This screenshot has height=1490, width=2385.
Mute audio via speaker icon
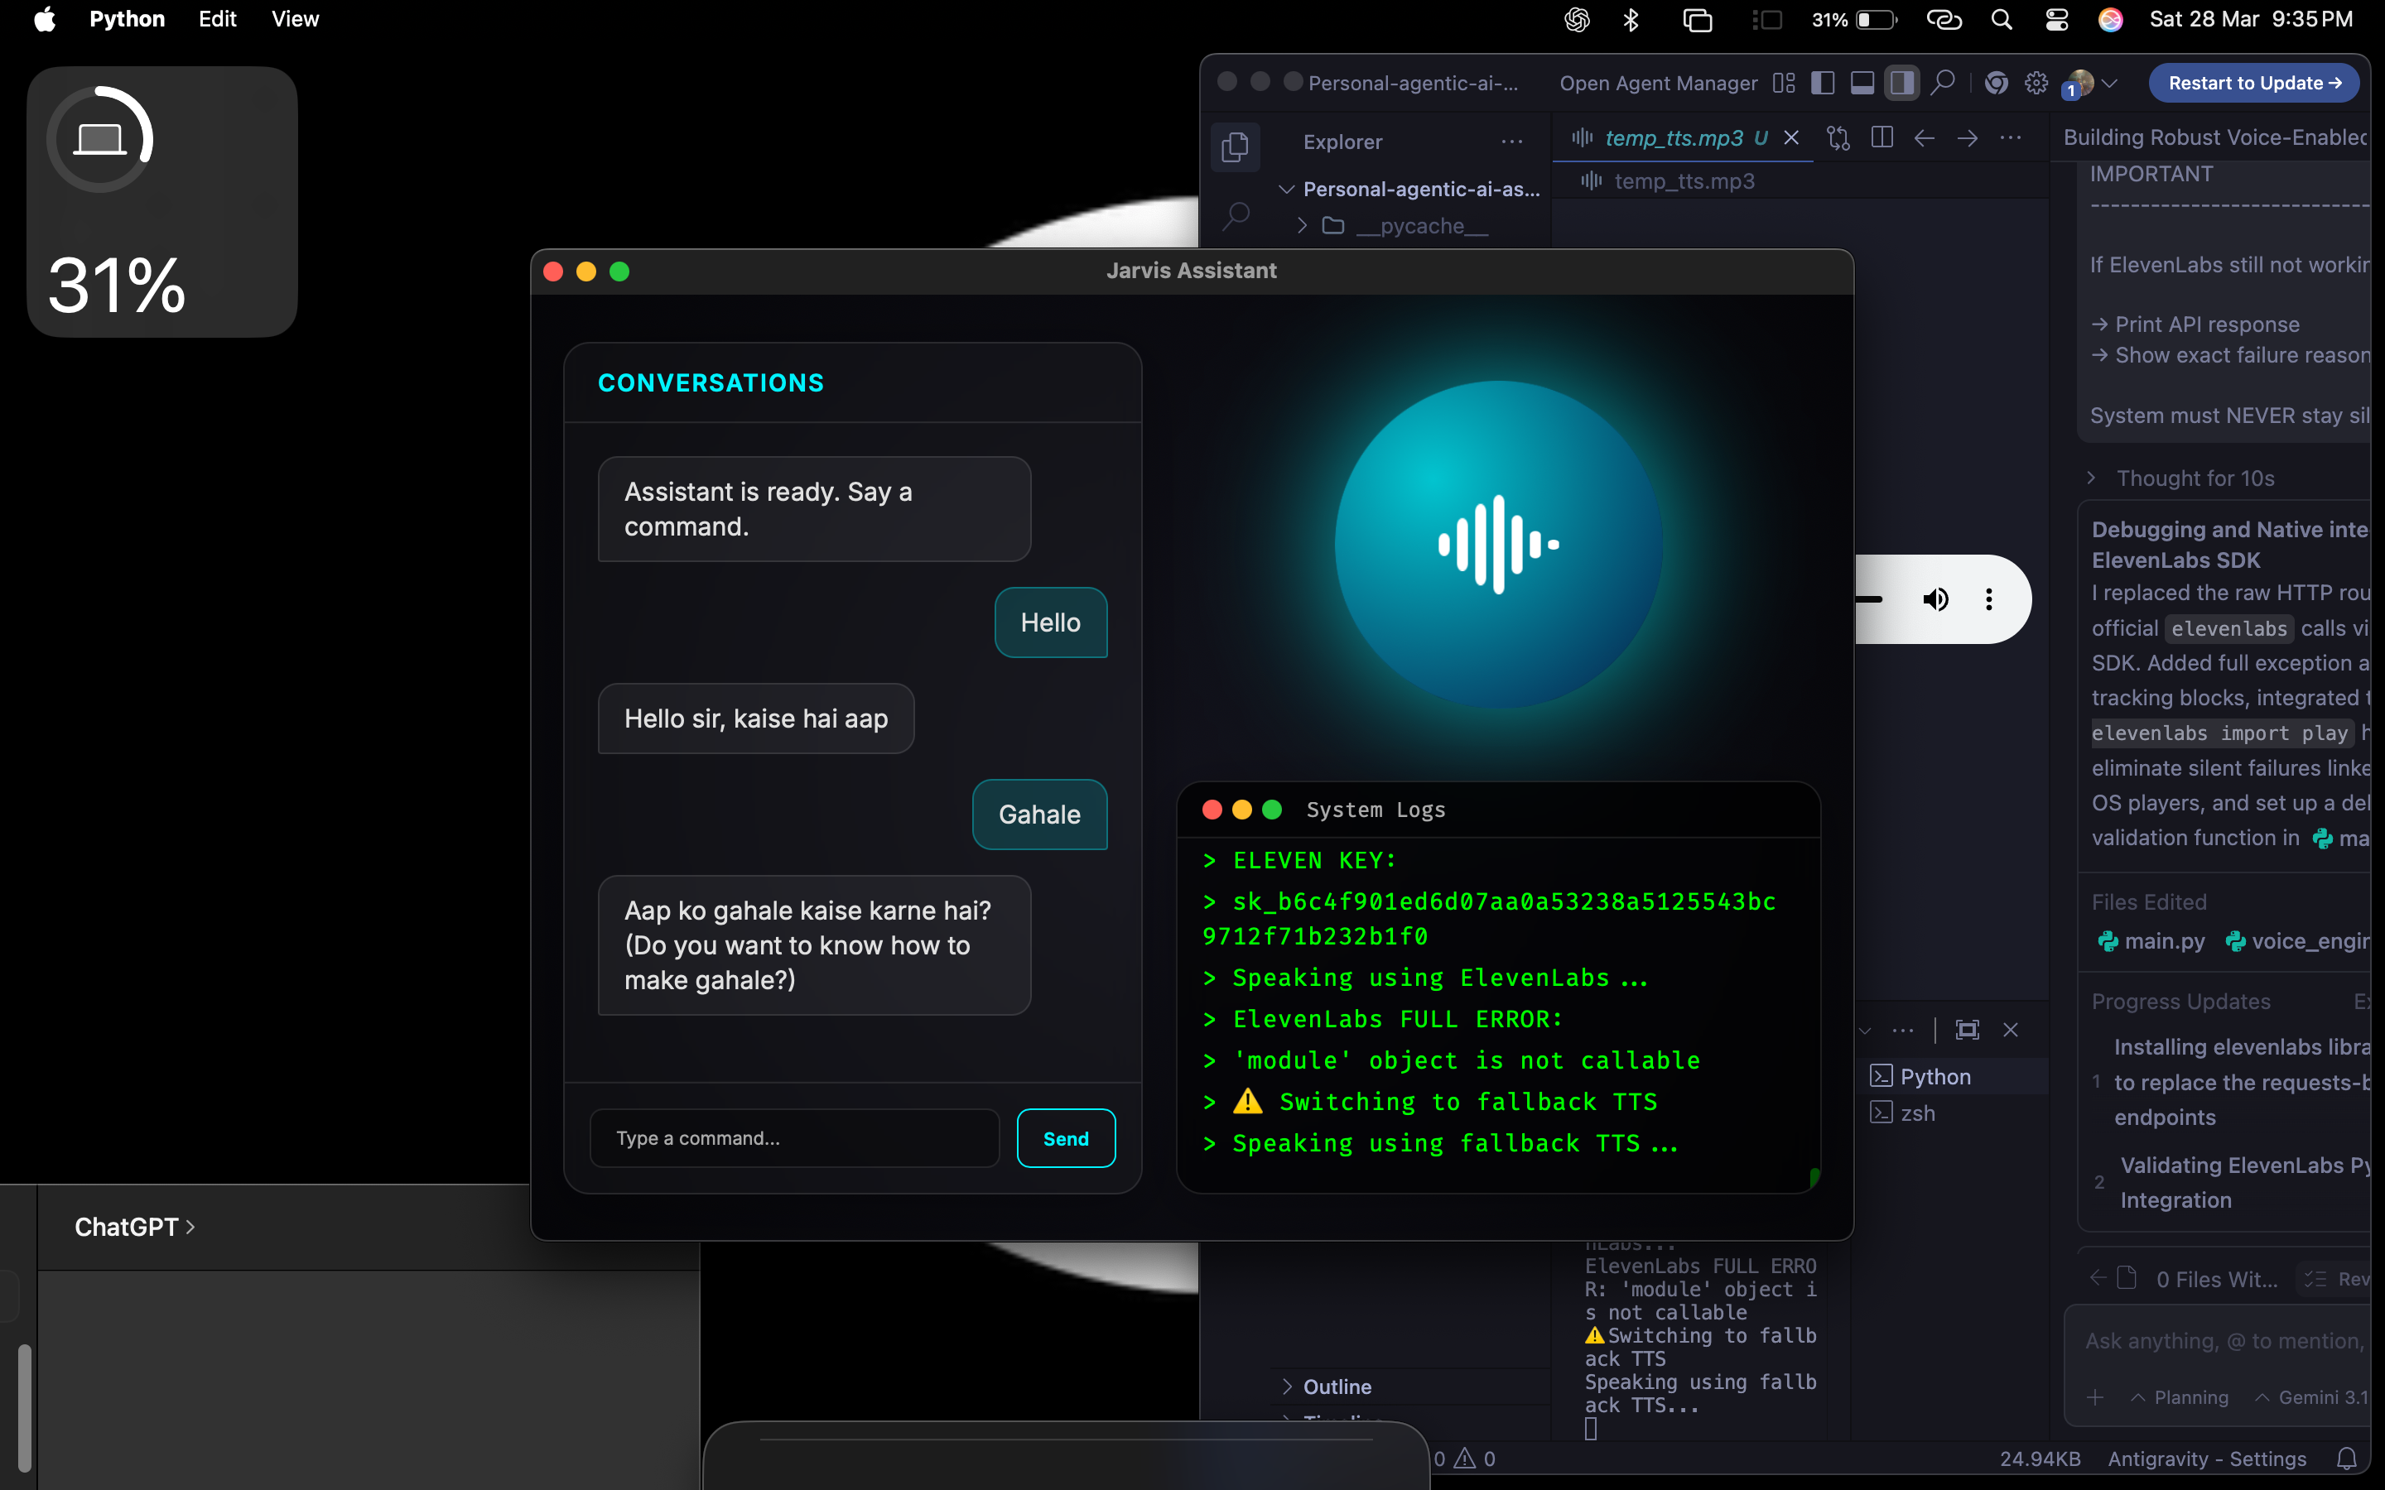[1935, 599]
